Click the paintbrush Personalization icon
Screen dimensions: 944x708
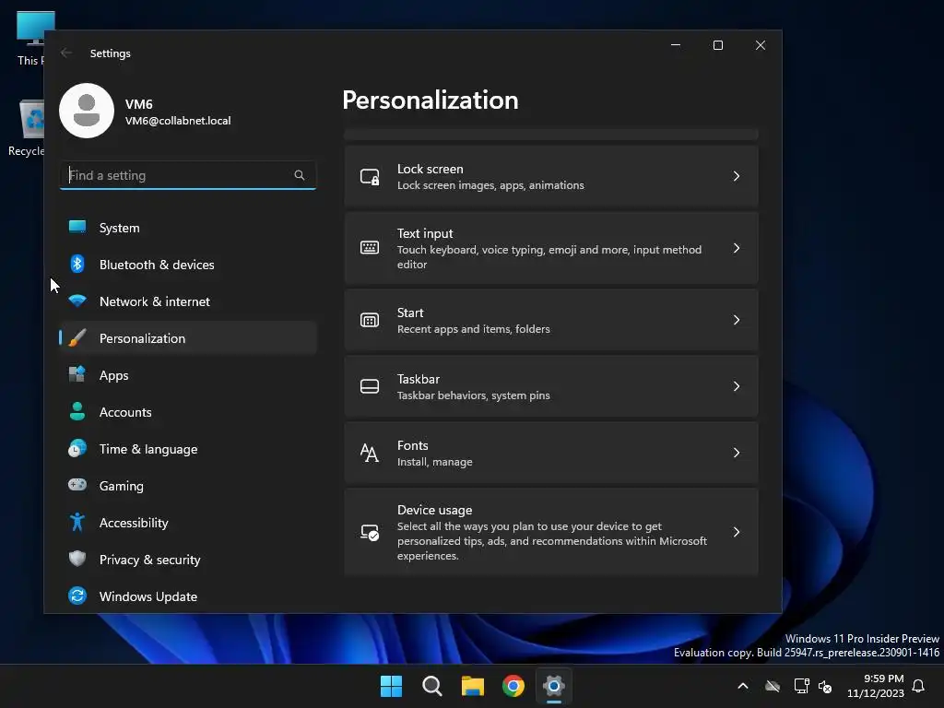[x=77, y=337]
